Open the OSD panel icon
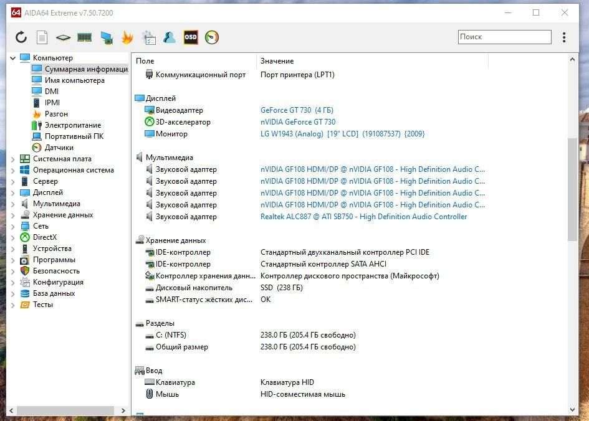Image resolution: width=589 pixels, height=421 pixels. pyautogui.click(x=191, y=37)
